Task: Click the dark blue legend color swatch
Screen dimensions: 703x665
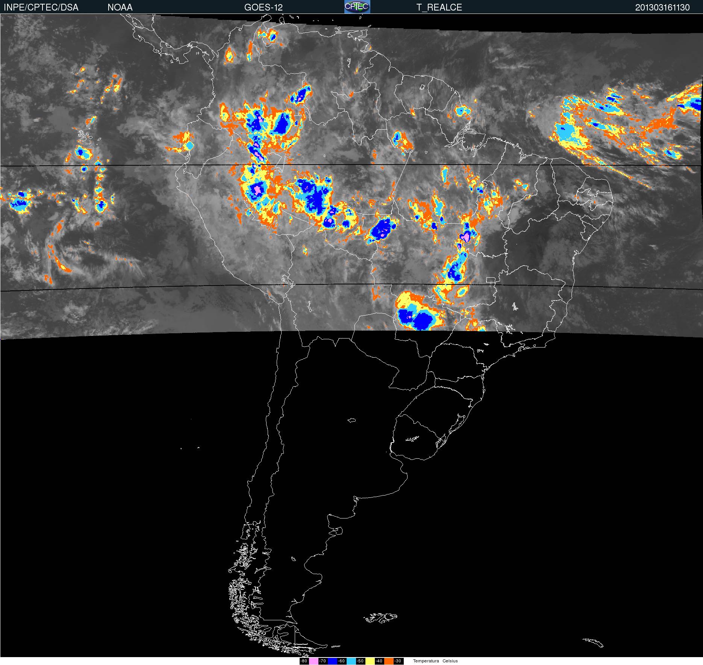Action: coord(332,661)
